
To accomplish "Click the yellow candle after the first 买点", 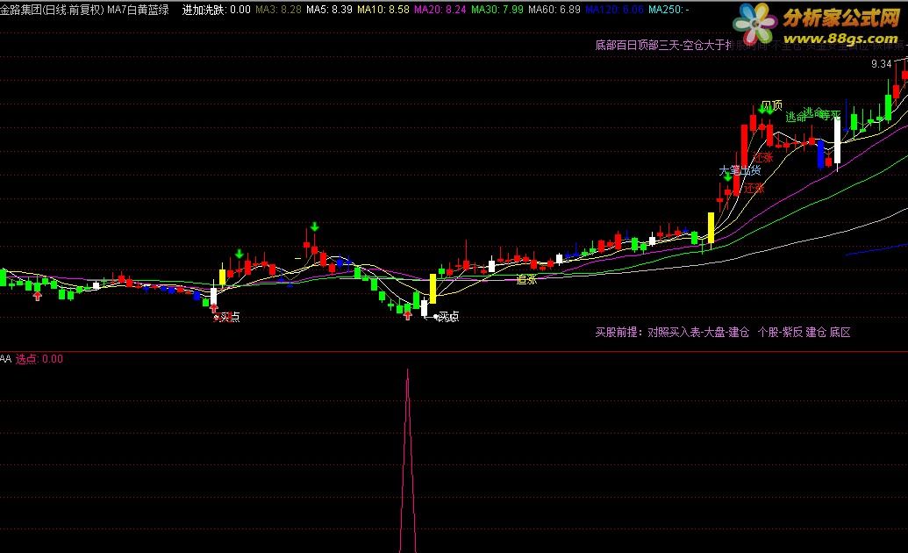I will [x=222, y=276].
